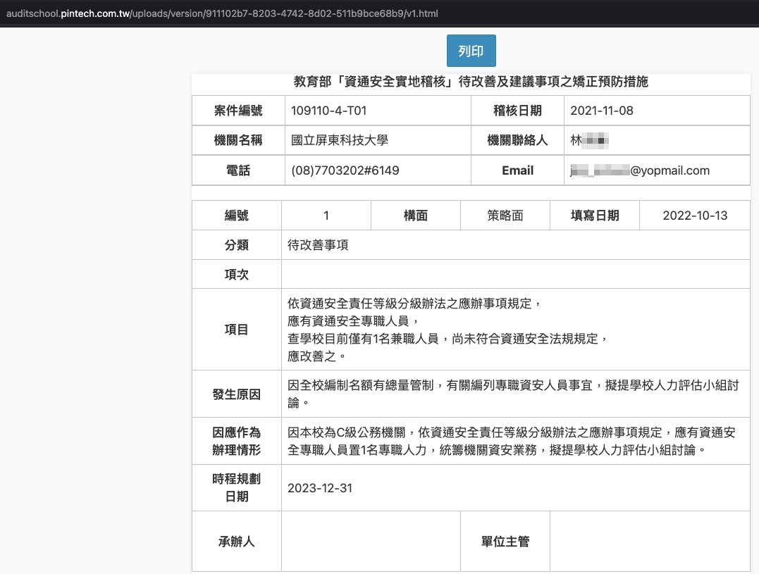The width and height of the screenshot is (759, 574).
Task: Select audit date 2021-11-08
Action: [x=602, y=111]
